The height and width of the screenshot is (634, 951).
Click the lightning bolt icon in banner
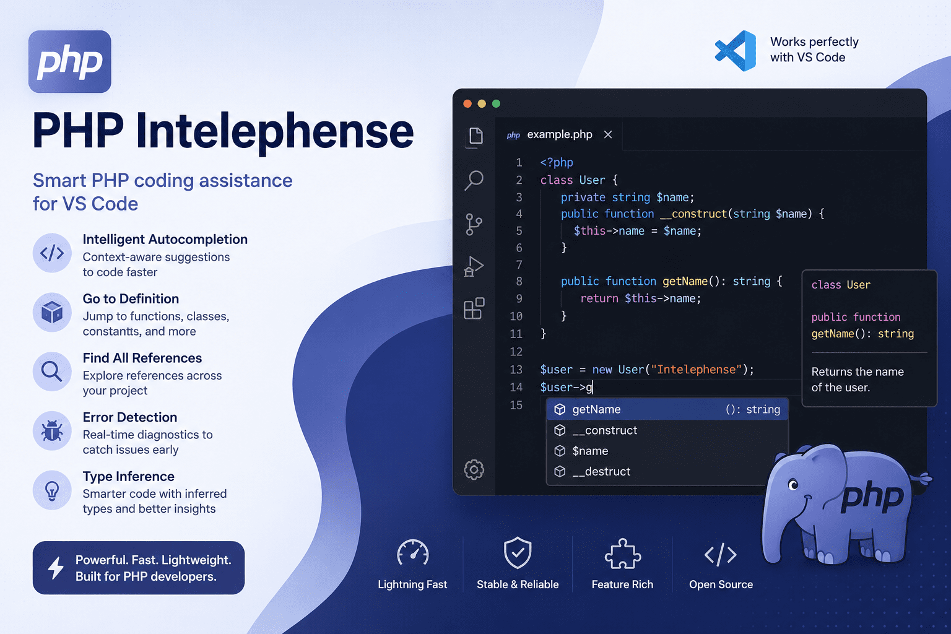pos(56,568)
